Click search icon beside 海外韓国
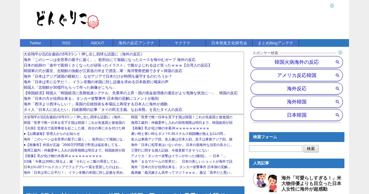Image resolution: width=369 pixels, height=194 pixels. click(337, 102)
